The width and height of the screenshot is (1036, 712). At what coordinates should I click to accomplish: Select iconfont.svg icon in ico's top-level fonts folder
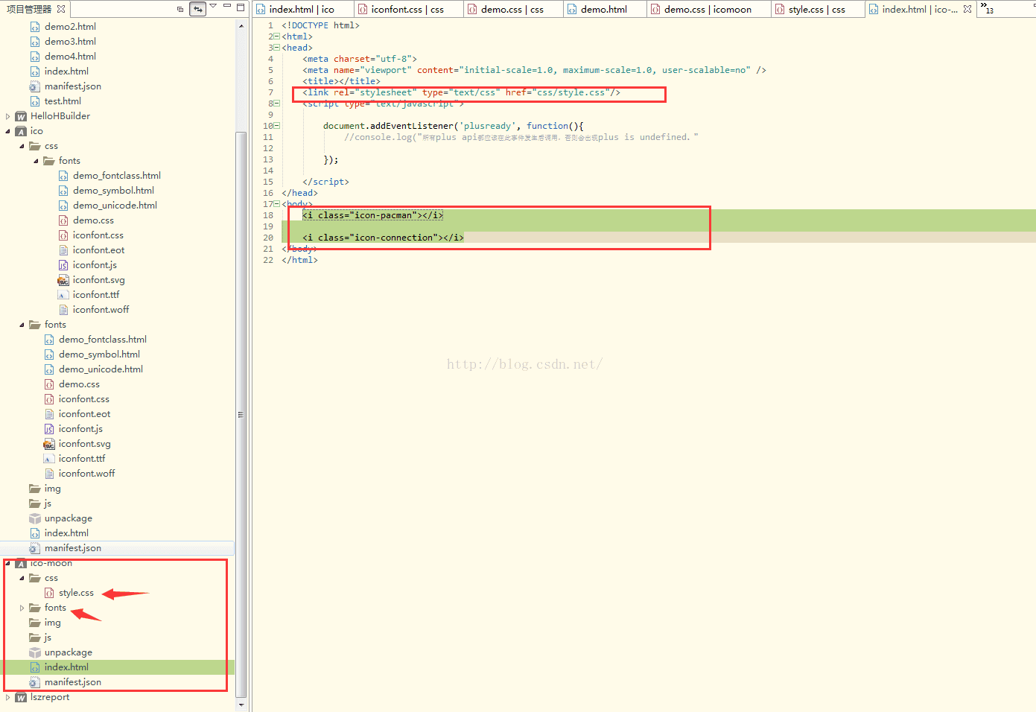pyautogui.click(x=49, y=444)
